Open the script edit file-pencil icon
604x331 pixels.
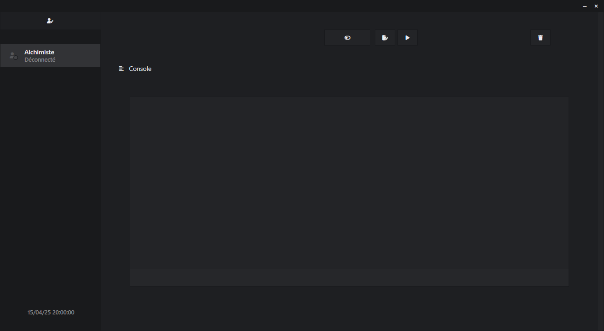[x=385, y=38]
